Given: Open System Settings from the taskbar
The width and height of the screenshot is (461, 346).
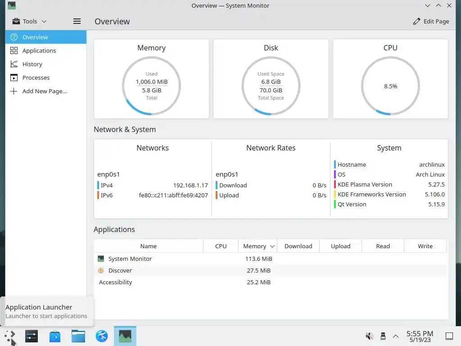Looking at the screenshot, I should click(32, 336).
